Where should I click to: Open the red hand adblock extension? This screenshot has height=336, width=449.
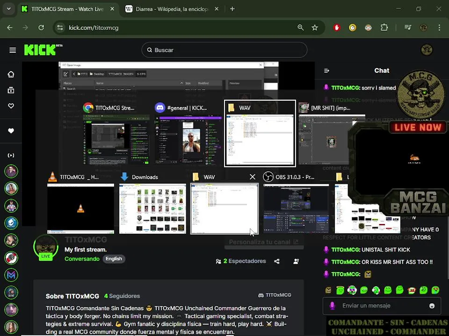[337, 28]
